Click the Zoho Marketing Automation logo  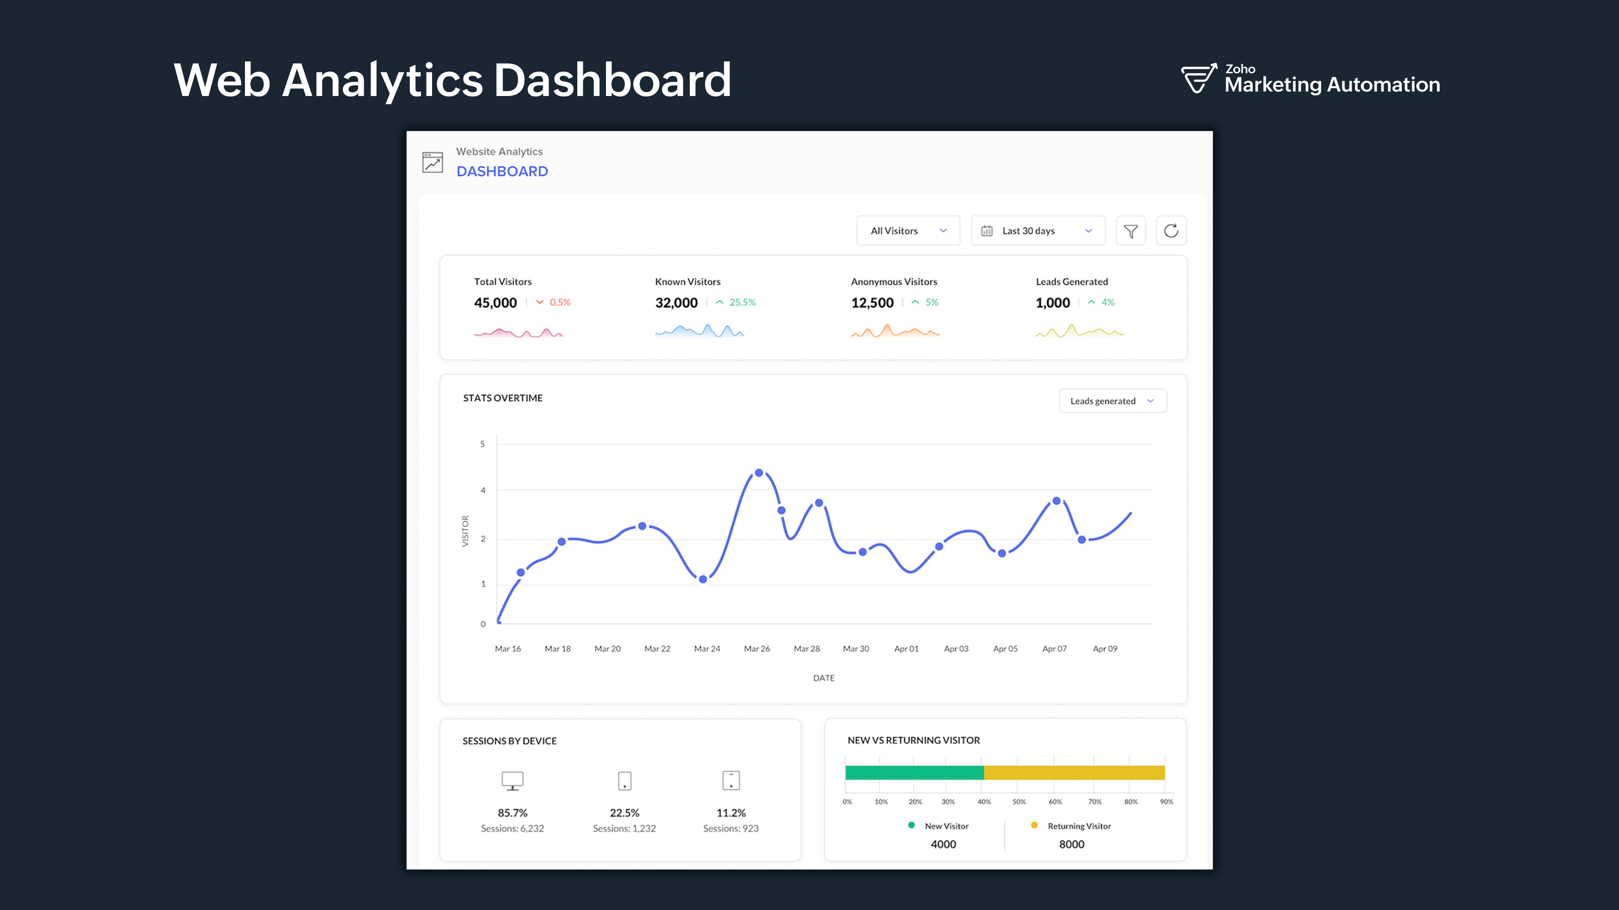(x=1310, y=80)
